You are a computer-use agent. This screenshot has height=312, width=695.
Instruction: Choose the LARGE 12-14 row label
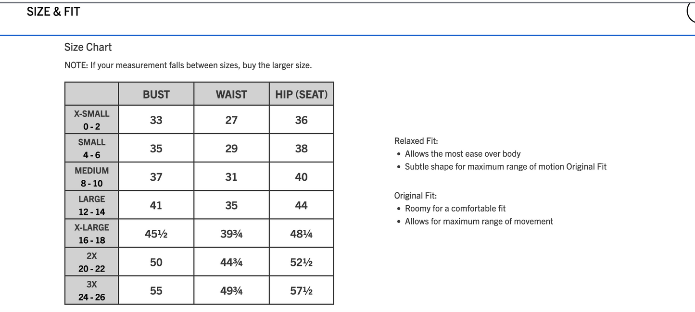click(92, 205)
